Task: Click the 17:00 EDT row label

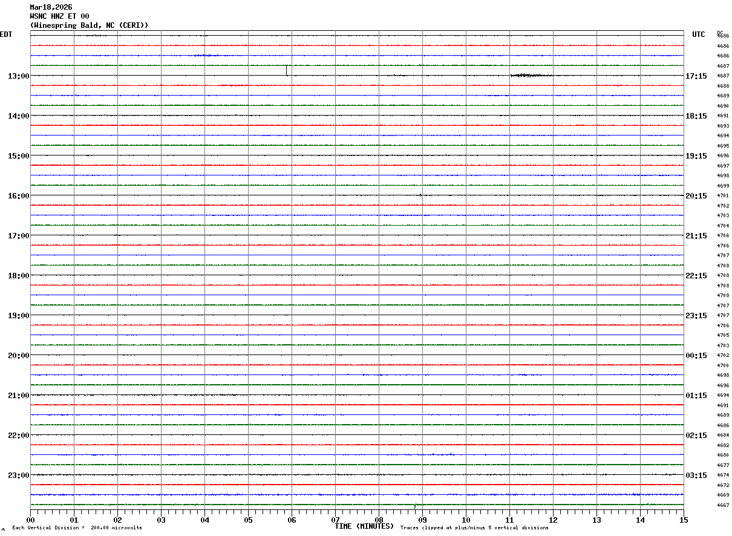Action: tap(19, 236)
